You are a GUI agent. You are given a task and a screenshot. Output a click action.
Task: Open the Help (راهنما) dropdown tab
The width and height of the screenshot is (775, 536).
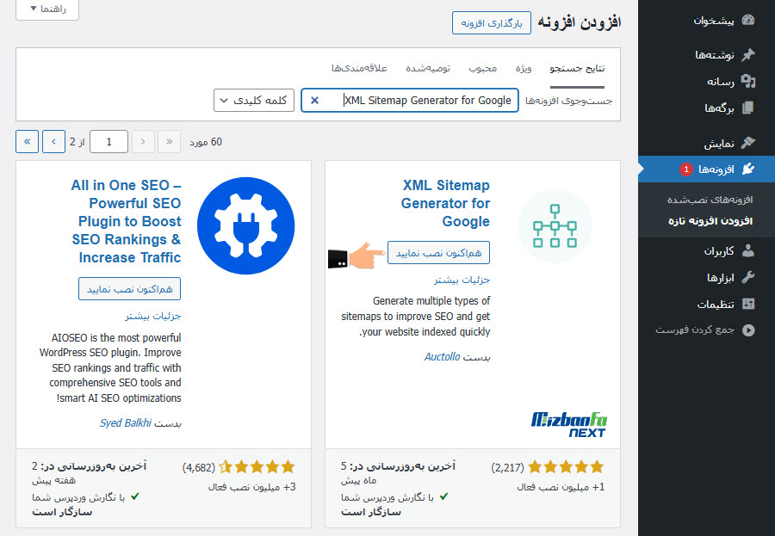point(47,9)
